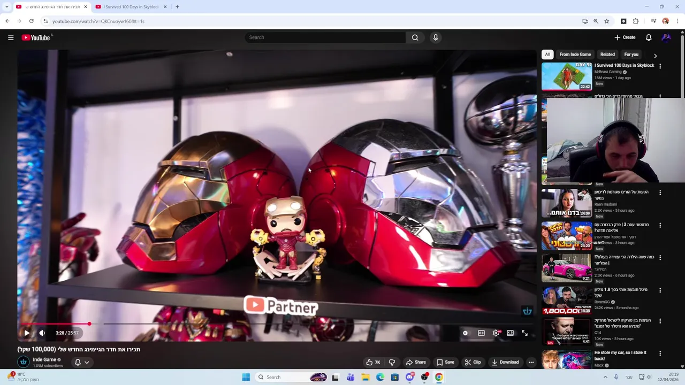Open YouTube notifications bell

tap(649, 37)
